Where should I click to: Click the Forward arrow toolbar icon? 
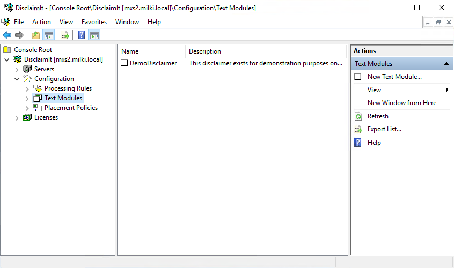click(19, 35)
